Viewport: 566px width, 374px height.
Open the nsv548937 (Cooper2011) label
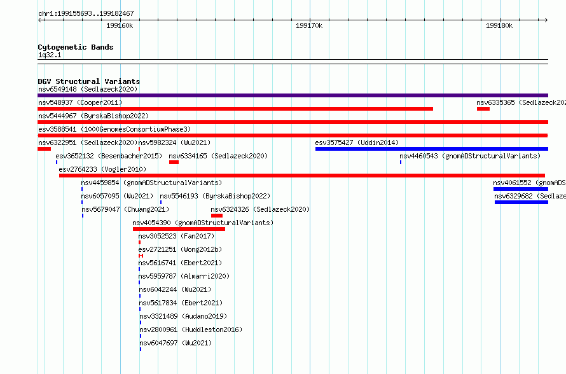click(x=80, y=102)
